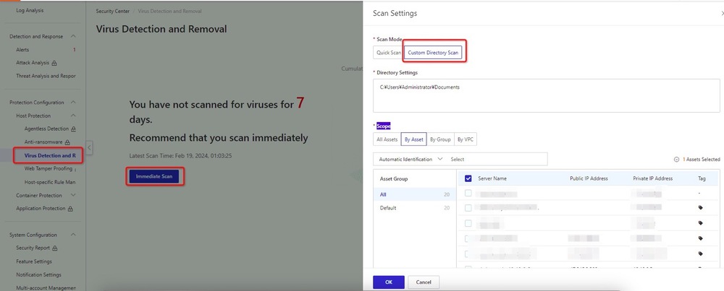The image size is (724, 291).
Task: Click the Private IP Address column header
Action: coord(652,178)
